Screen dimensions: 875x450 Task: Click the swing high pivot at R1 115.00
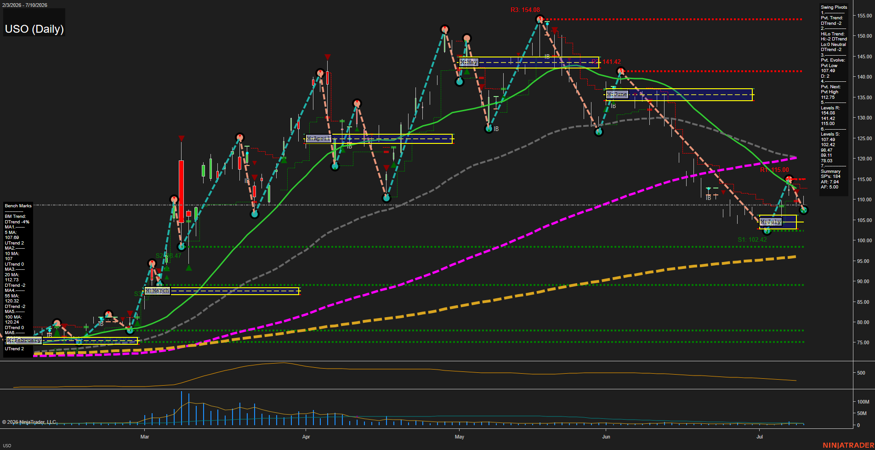[x=789, y=179]
